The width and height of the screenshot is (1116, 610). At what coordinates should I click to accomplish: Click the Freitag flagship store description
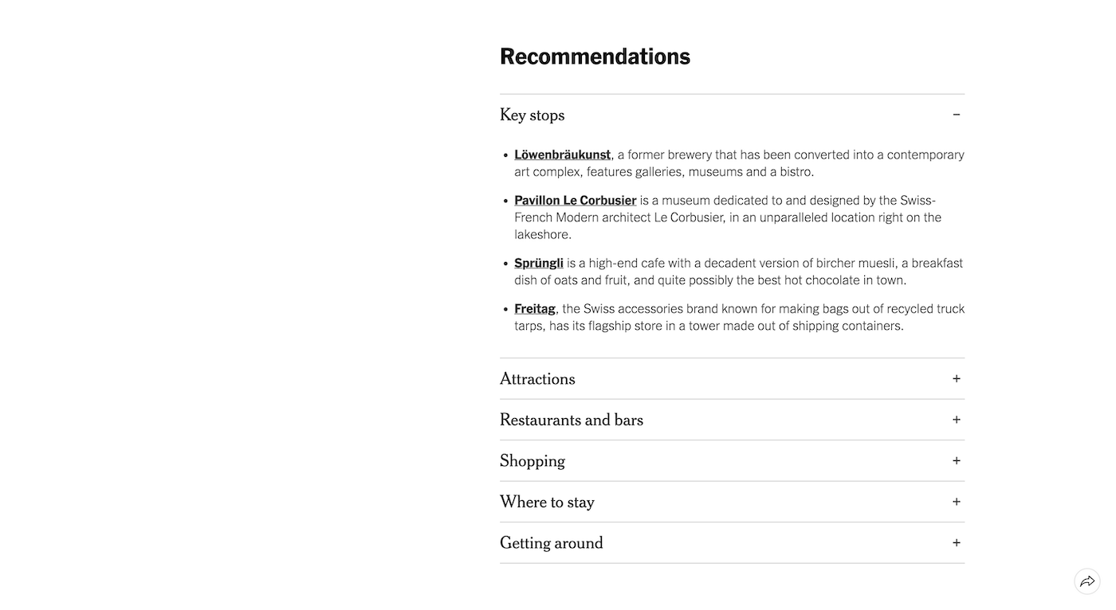(x=739, y=317)
